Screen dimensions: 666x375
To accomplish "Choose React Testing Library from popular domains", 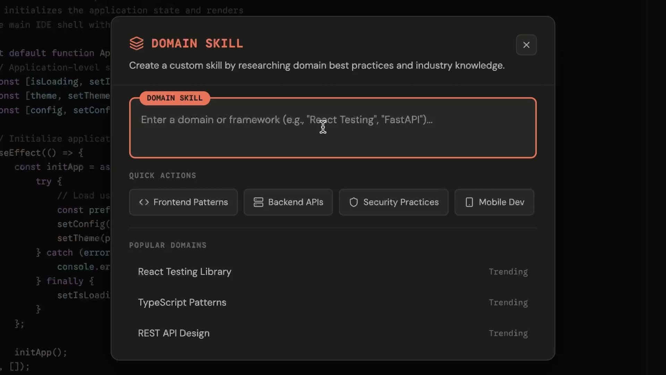I will coord(333,272).
